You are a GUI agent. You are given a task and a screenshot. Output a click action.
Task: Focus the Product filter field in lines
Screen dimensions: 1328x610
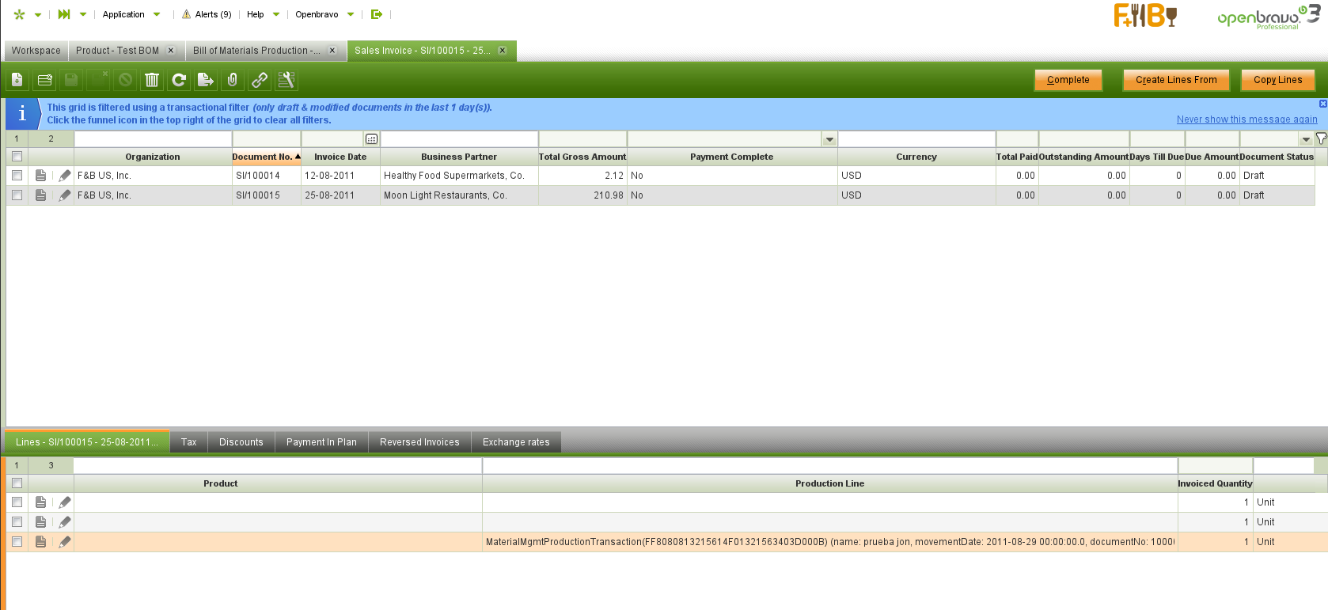(278, 466)
